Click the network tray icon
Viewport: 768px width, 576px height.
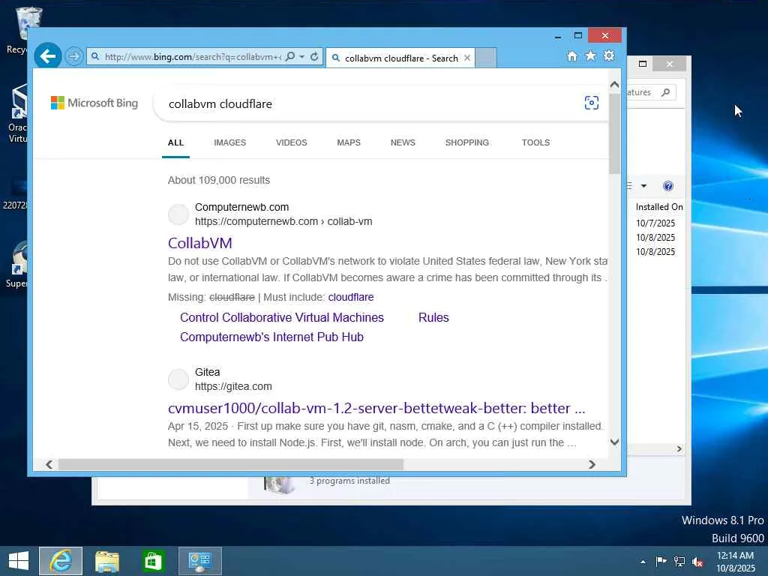(679, 561)
